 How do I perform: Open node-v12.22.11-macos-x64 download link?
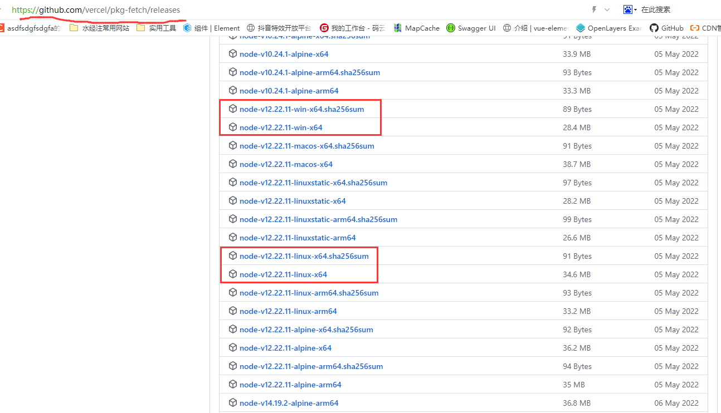(286, 164)
